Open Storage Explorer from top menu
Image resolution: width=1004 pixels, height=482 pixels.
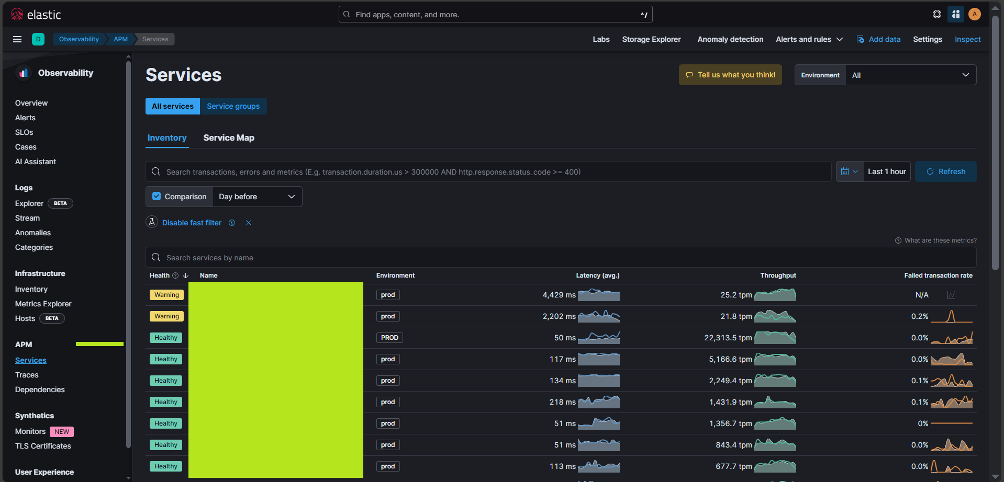pos(651,39)
